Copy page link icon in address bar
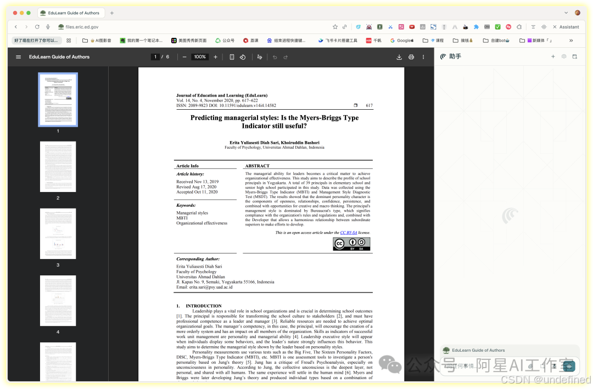The height and width of the screenshot is (389, 593). click(344, 27)
